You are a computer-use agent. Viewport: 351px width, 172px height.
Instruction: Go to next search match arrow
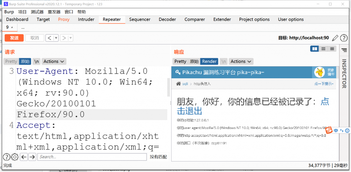32,157
